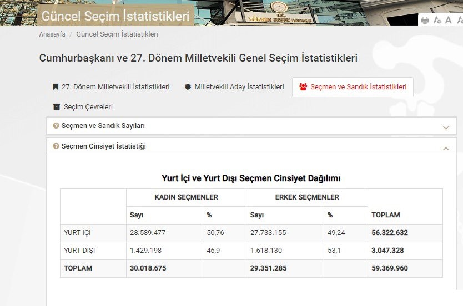The width and height of the screenshot is (463, 306).
Task: Click the value 1.429.198
Action: [145, 251]
